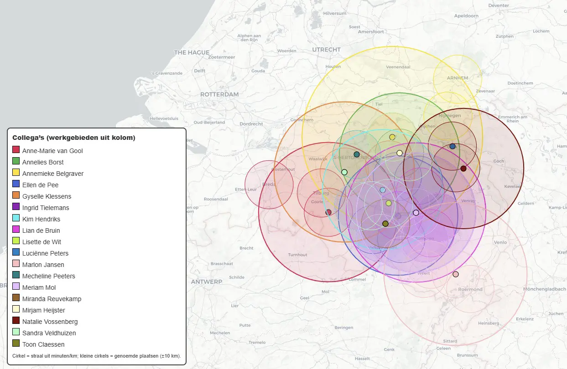
Task: Select the Natalie Vossenberg dark red swatch
Action: tap(16, 321)
